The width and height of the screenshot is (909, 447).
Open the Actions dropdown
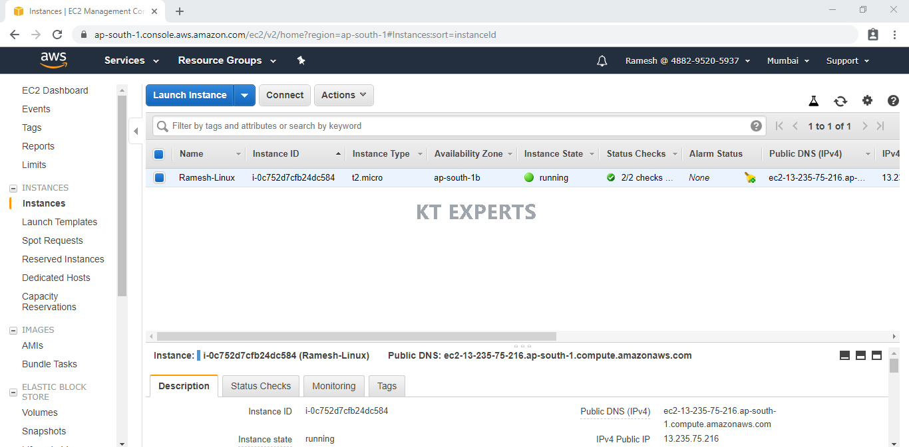(343, 95)
